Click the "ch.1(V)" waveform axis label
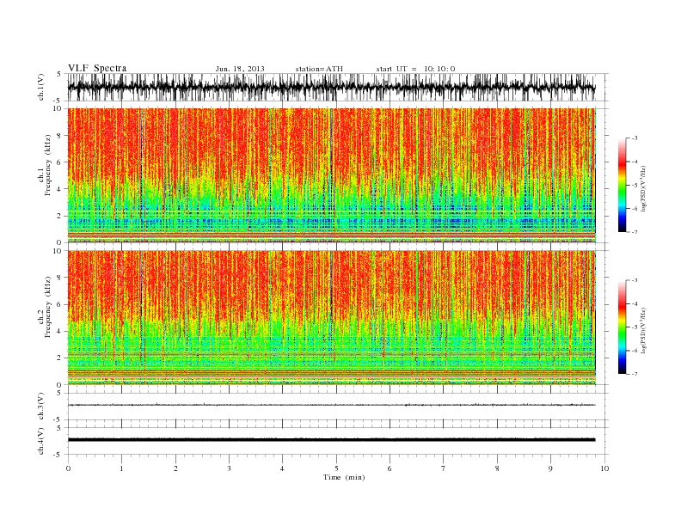 coord(41,87)
